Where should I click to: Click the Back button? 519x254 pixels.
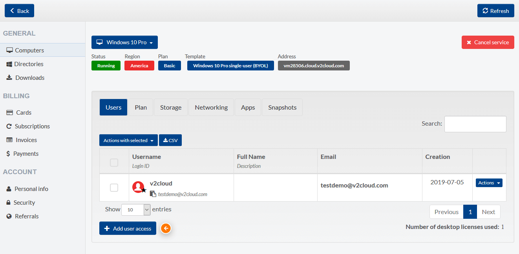click(19, 11)
